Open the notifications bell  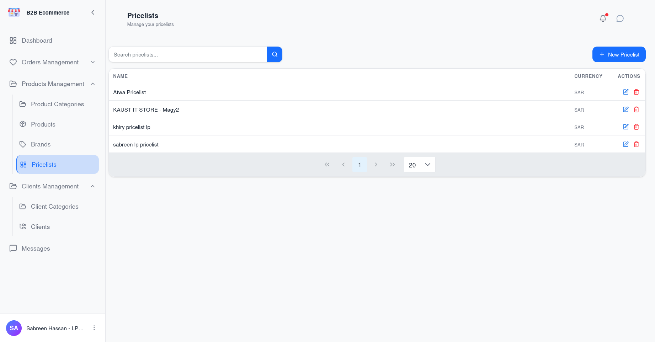click(603, 18)
